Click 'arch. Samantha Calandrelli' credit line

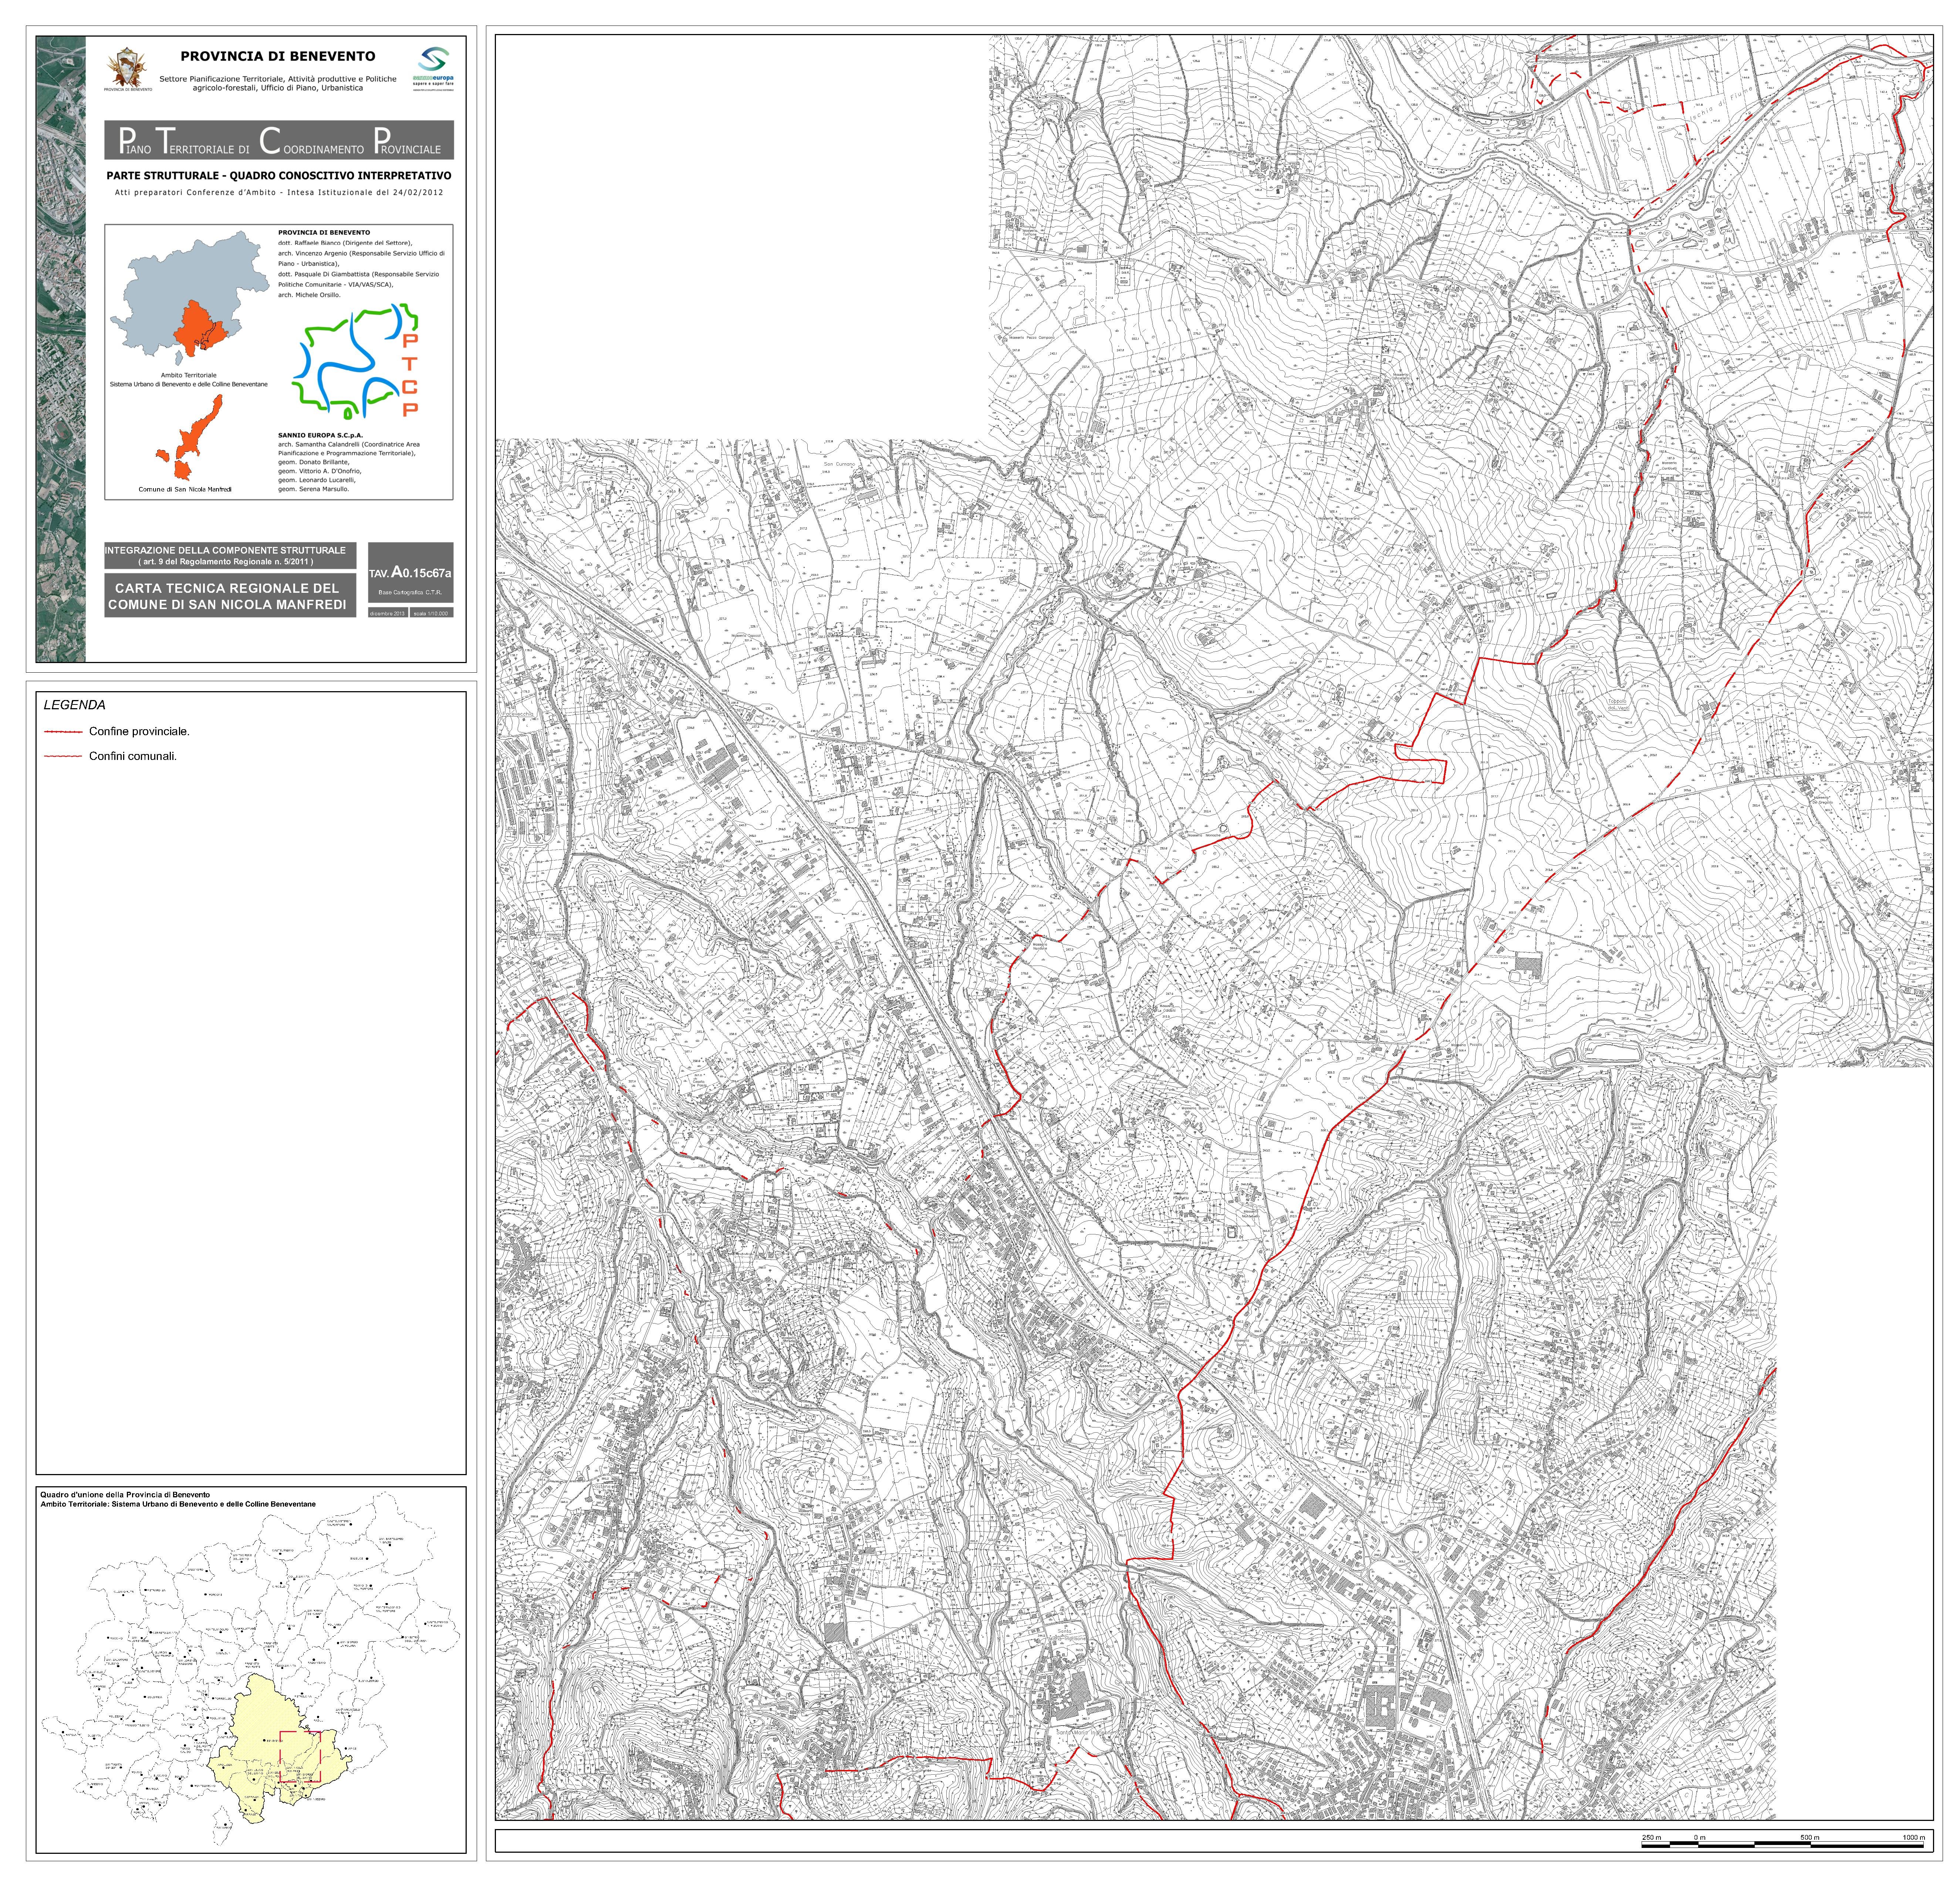click(349, 449)
